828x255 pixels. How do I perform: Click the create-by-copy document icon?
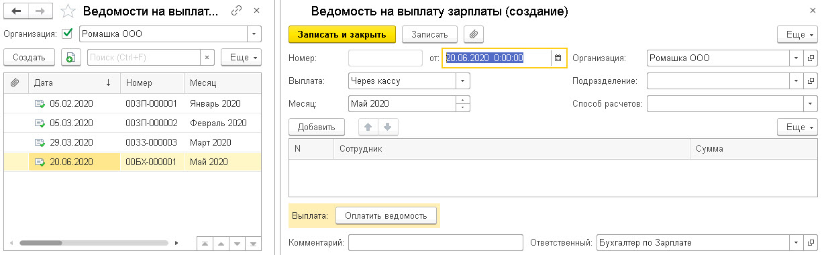pyautogui.click(x=70, y=58)
